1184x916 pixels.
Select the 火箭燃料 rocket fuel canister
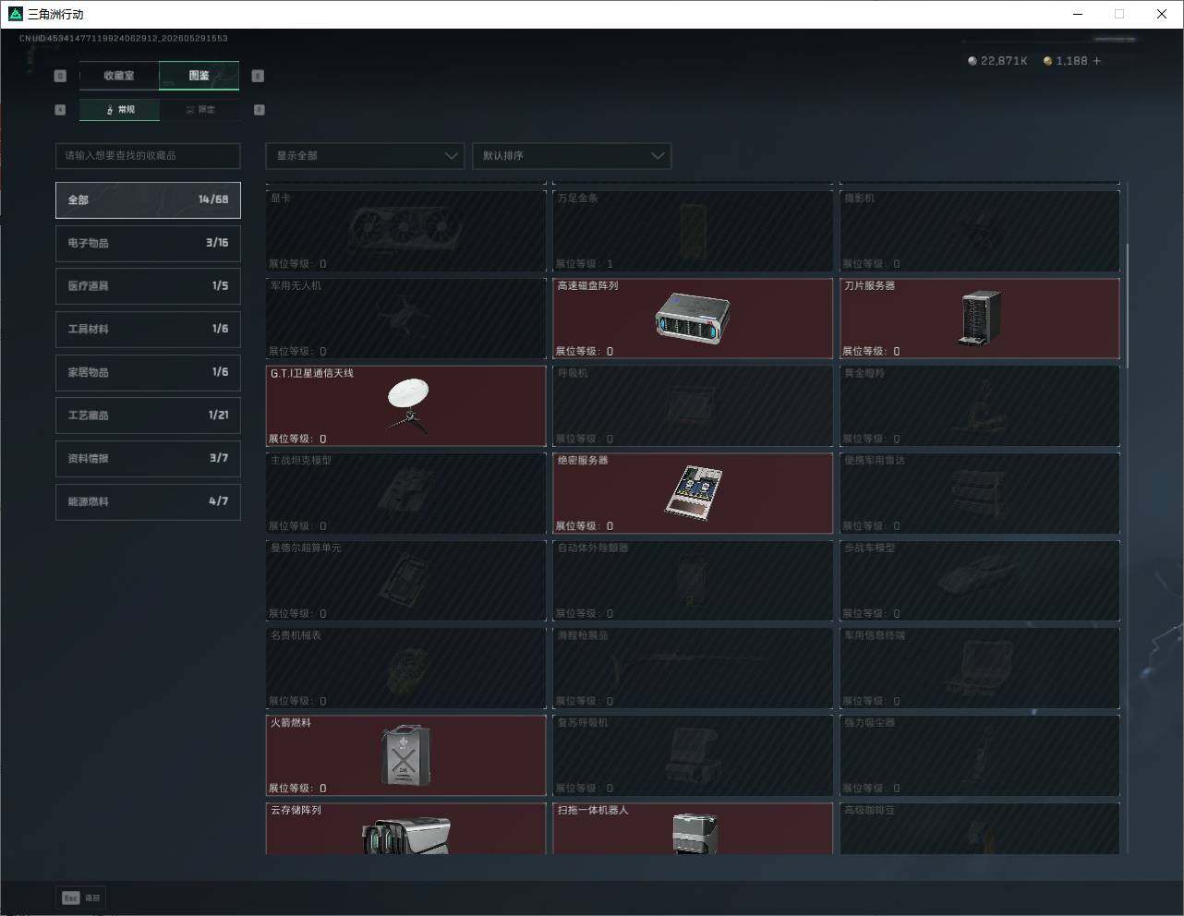[405, 755]
